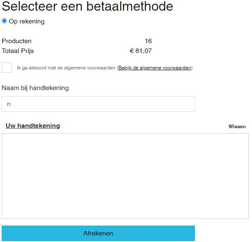Click the "Uw handtekening" heading

tap(33, 126)
